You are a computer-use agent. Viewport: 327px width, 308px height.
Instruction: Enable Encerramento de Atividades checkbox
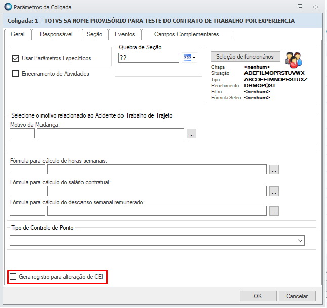15,74
